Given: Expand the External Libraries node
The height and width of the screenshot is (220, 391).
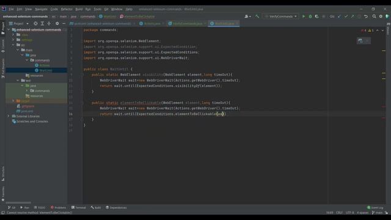Looking at the screenshot, I should [x=9, y=116].
